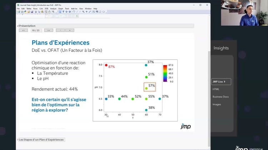Click the Cut scissors toolbar icon
The image size is (268, 150).
[x=36, y=12]
